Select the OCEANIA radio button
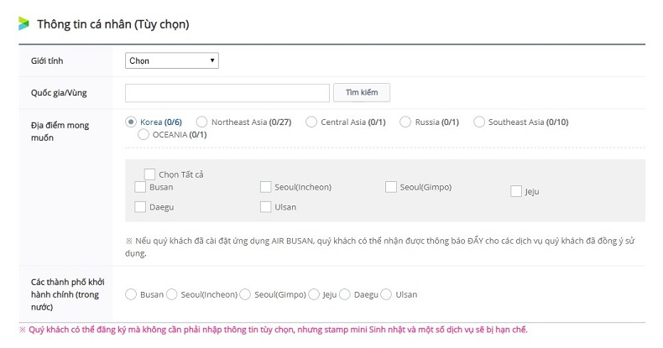This screenshot has width=663, height=348. 143,134
